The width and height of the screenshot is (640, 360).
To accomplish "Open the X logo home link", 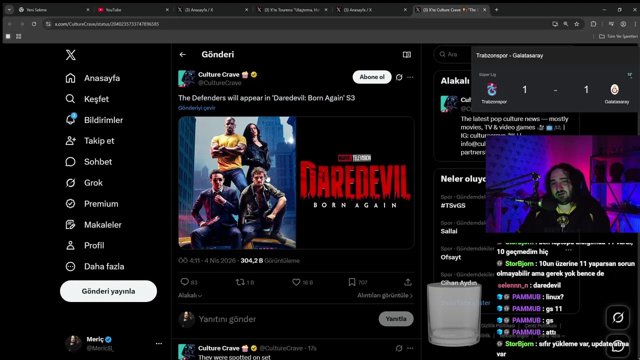I will click(x=71, y=55).
